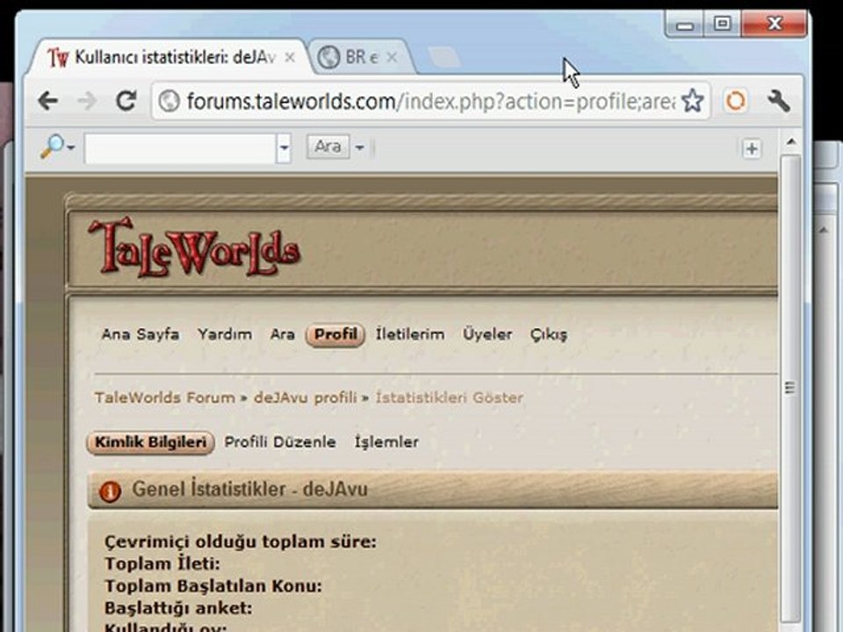The width and height of the screenshot is (843, 632).
Task: Click the Ara toolbar search button
Action: 328,147
